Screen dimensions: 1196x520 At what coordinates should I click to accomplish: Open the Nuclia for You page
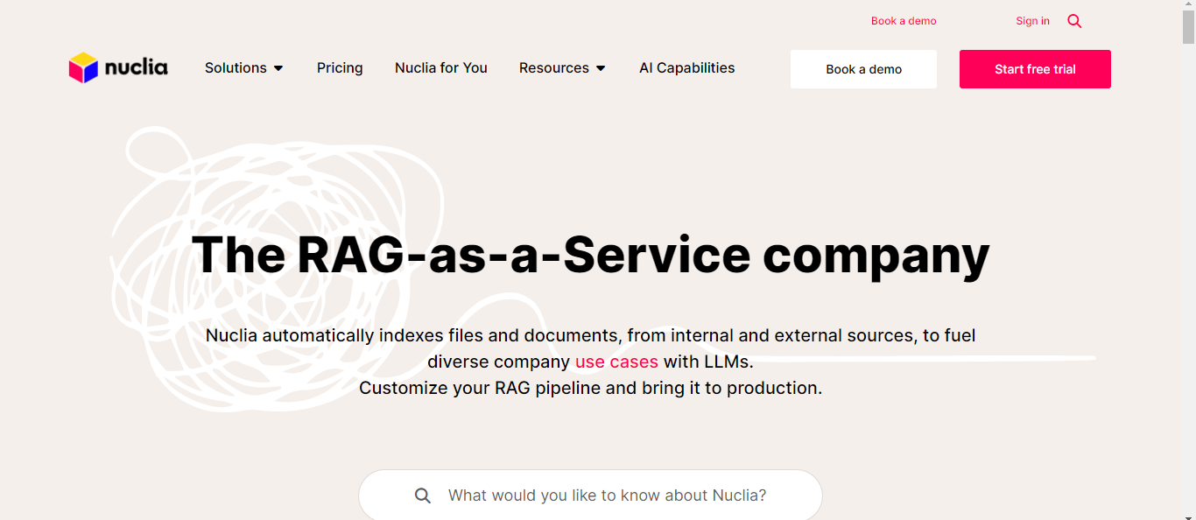[x=440, y=67]
